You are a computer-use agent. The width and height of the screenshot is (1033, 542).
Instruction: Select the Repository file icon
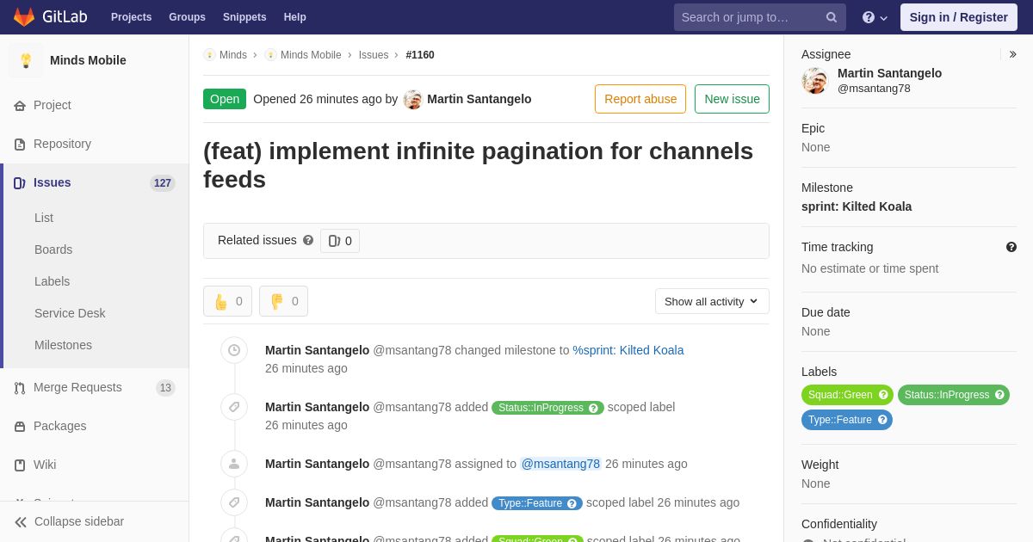(x=20, y=145)
